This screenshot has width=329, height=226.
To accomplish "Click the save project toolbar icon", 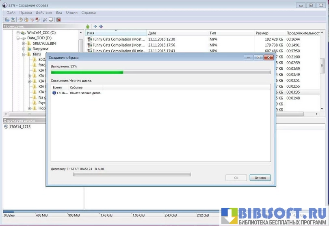I will 13,19.
